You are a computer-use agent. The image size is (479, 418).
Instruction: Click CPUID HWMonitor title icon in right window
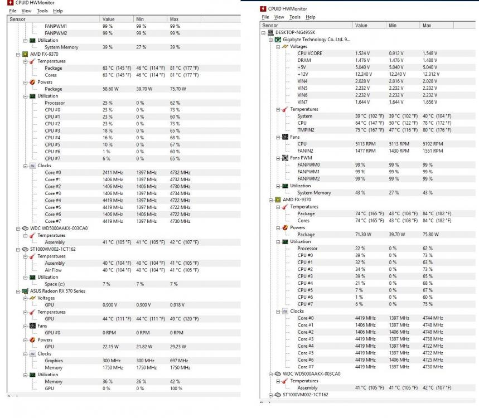263,9
